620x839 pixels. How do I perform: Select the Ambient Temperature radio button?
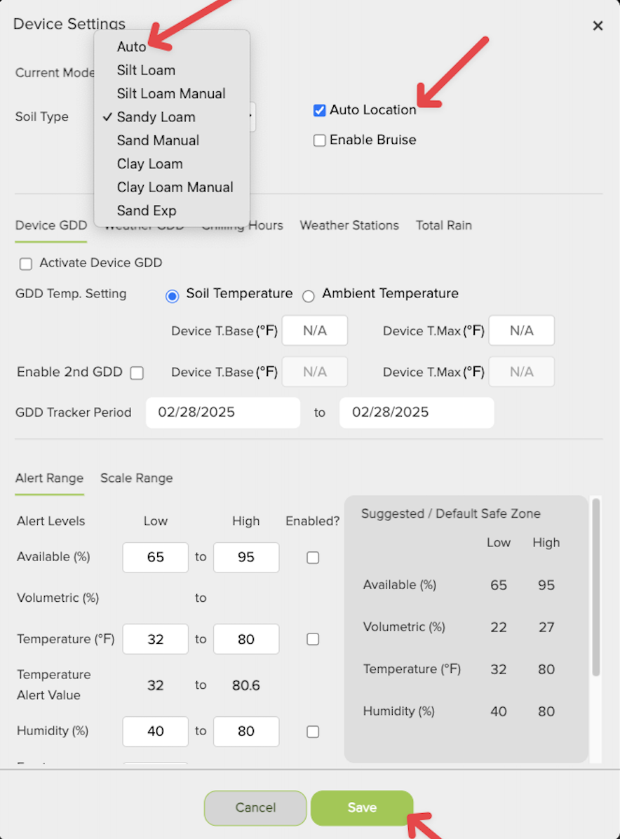click(x=309, y=296)
